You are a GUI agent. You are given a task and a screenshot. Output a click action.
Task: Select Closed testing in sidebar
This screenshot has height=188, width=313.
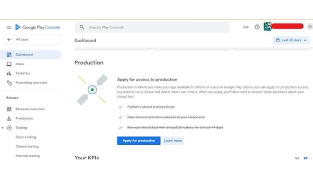pyautogui.click(x=27, y=146)
